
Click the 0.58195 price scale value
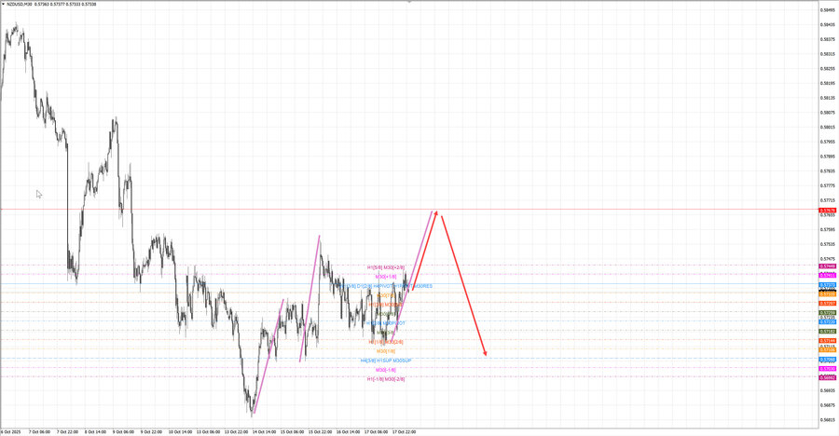(x=828, y=84)
